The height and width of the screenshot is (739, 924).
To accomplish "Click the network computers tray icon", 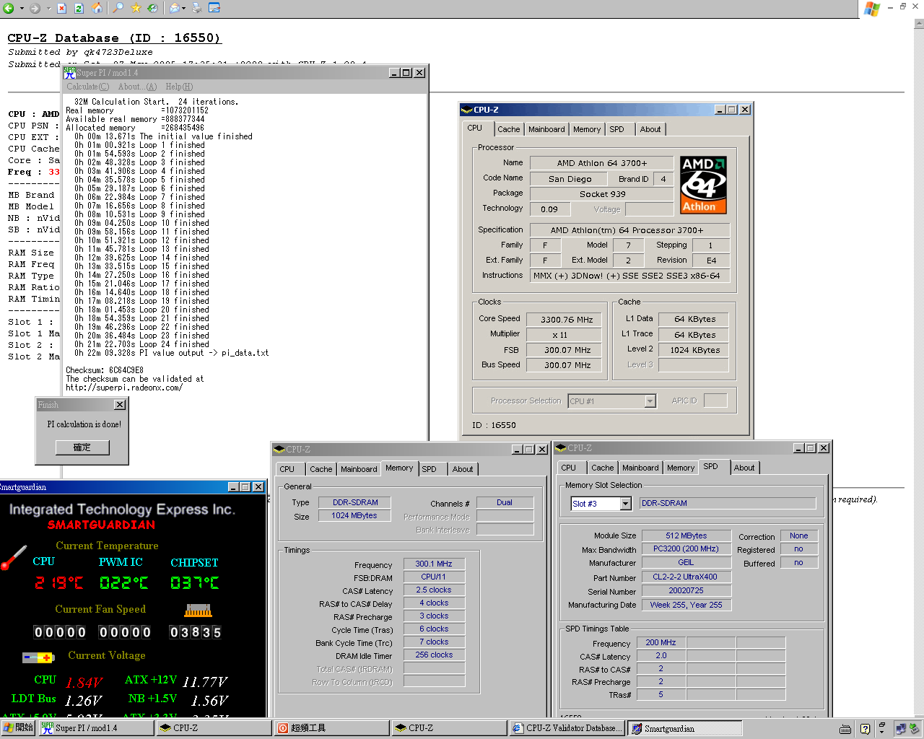I will [900, 729].
